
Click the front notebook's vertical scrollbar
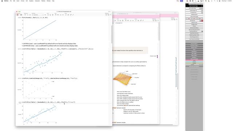tap(112, 34)
